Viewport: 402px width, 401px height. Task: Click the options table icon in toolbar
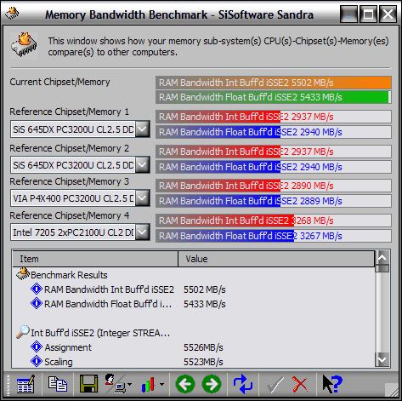(25, 384)
